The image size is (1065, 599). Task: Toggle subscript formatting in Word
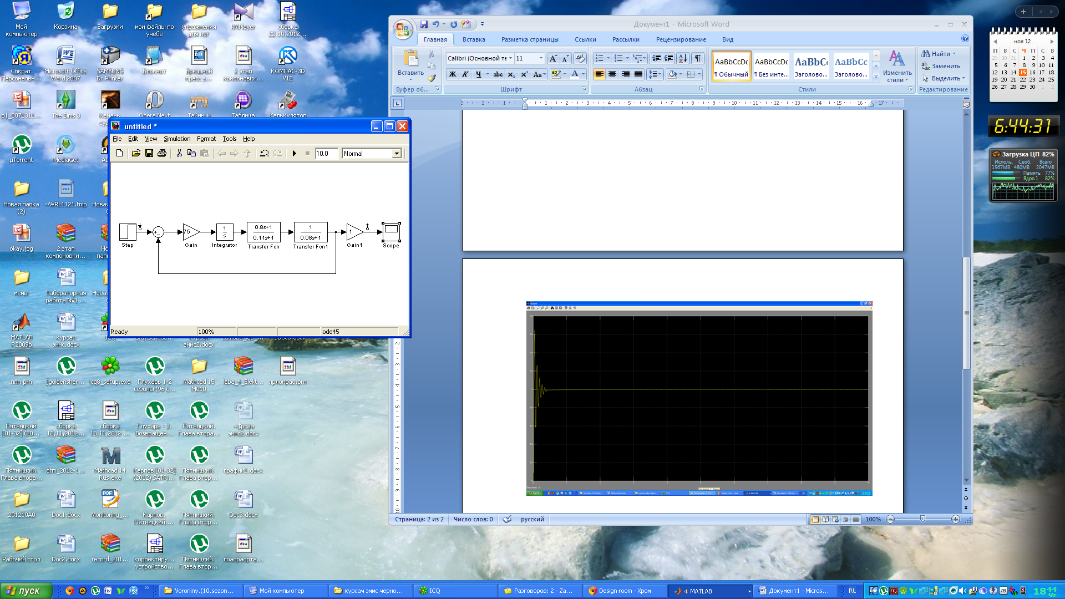click(x=511, y=74)
